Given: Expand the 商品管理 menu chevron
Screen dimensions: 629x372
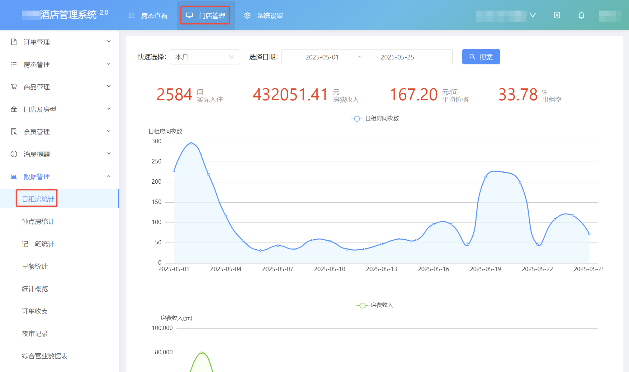Looking at the screenshot, I should (x=109, y=87).
